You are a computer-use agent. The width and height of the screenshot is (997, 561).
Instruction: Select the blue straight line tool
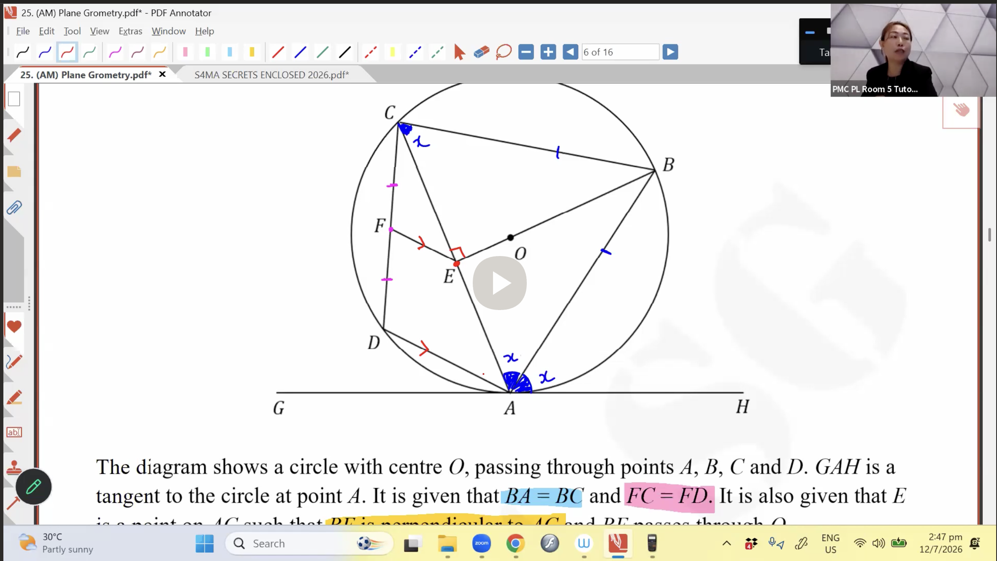(300, 52)
